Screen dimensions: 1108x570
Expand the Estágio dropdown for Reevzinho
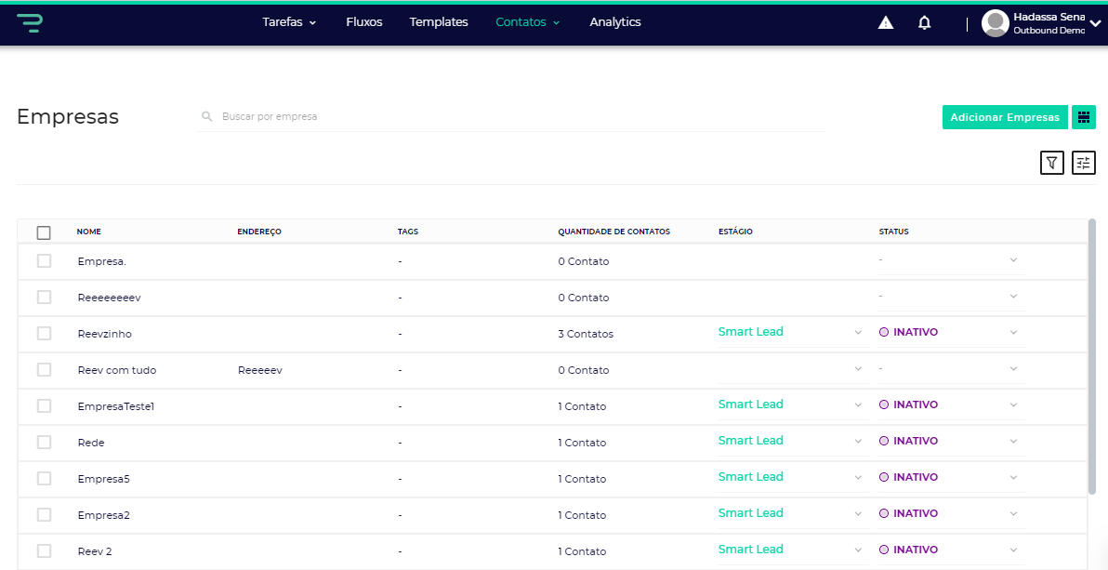858,333
